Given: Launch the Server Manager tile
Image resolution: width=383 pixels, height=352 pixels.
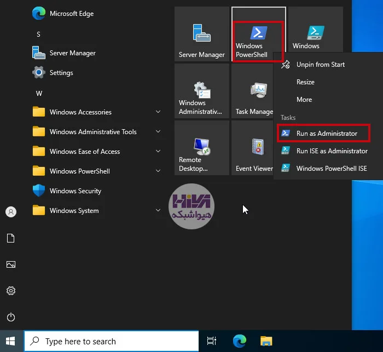Looking at the screenshot, I should pos(202,34).
